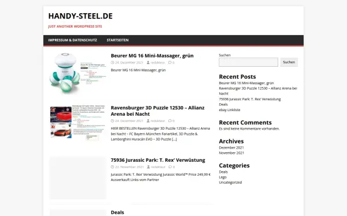347x216 pixels.
Task: Click '24. Dezember 2021' date on Beurer post
Action: tap(129, 63)
